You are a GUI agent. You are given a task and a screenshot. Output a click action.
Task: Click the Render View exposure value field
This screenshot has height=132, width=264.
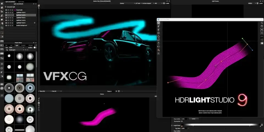tap(167, 3)
